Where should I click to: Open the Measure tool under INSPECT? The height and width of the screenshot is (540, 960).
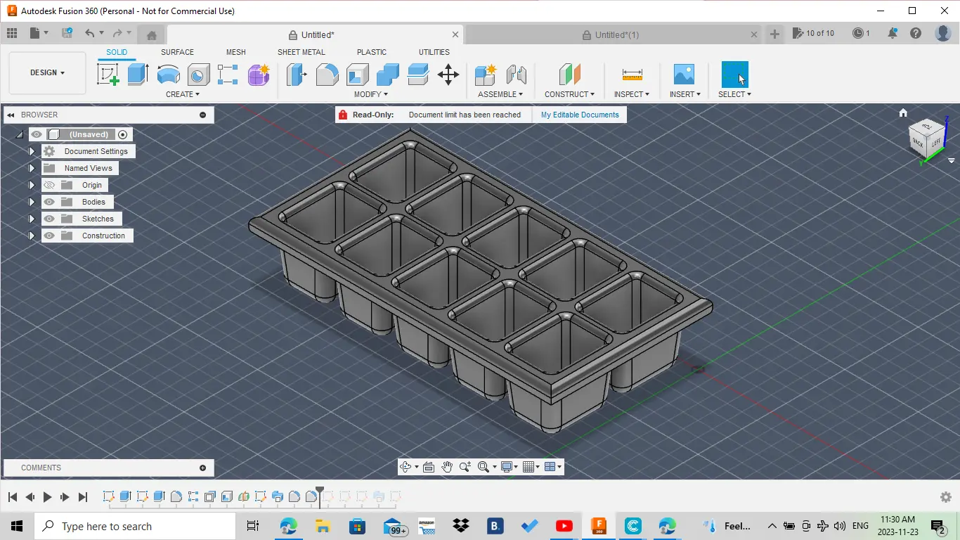point(630,74)
